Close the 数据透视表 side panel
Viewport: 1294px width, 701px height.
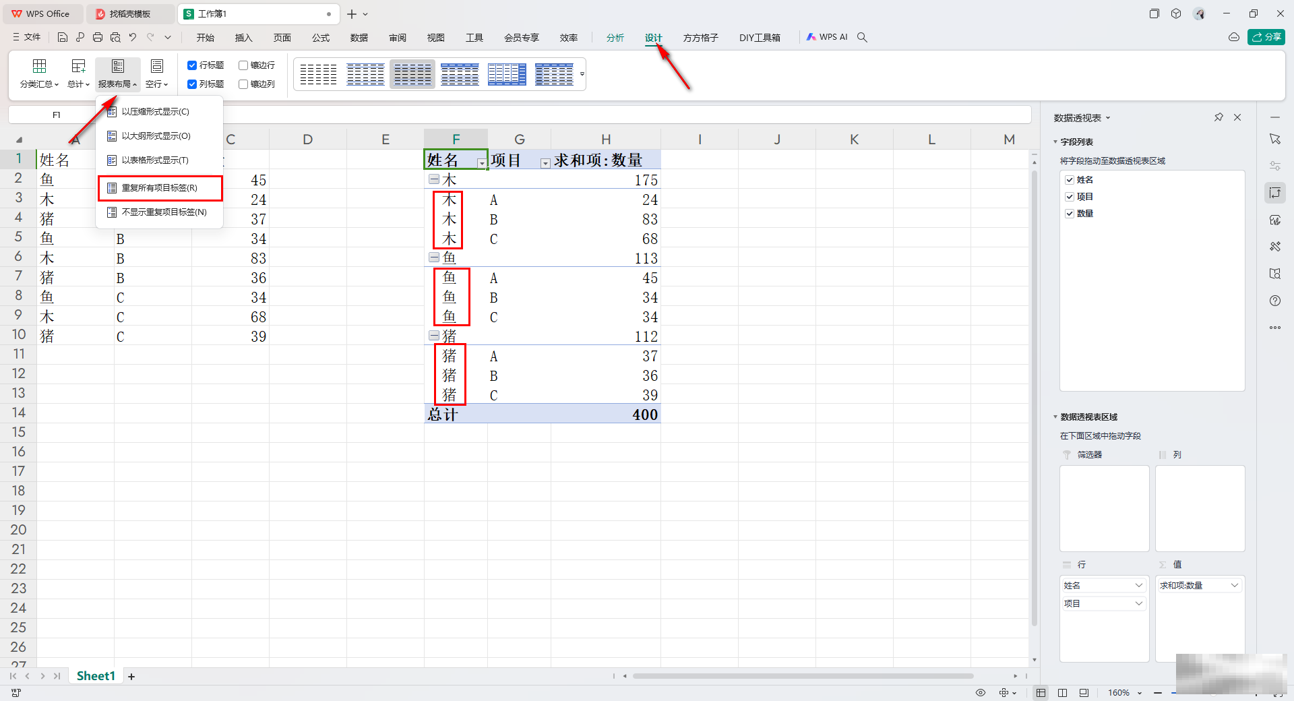1237,117
